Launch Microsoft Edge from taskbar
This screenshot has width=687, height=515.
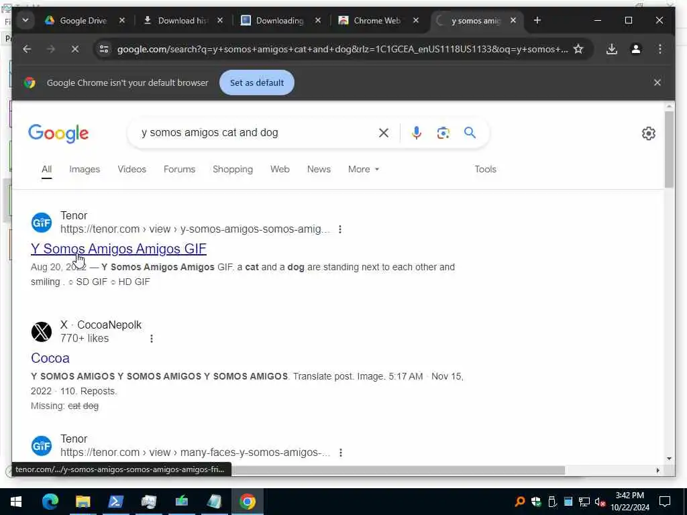click(x=50, y=502)
